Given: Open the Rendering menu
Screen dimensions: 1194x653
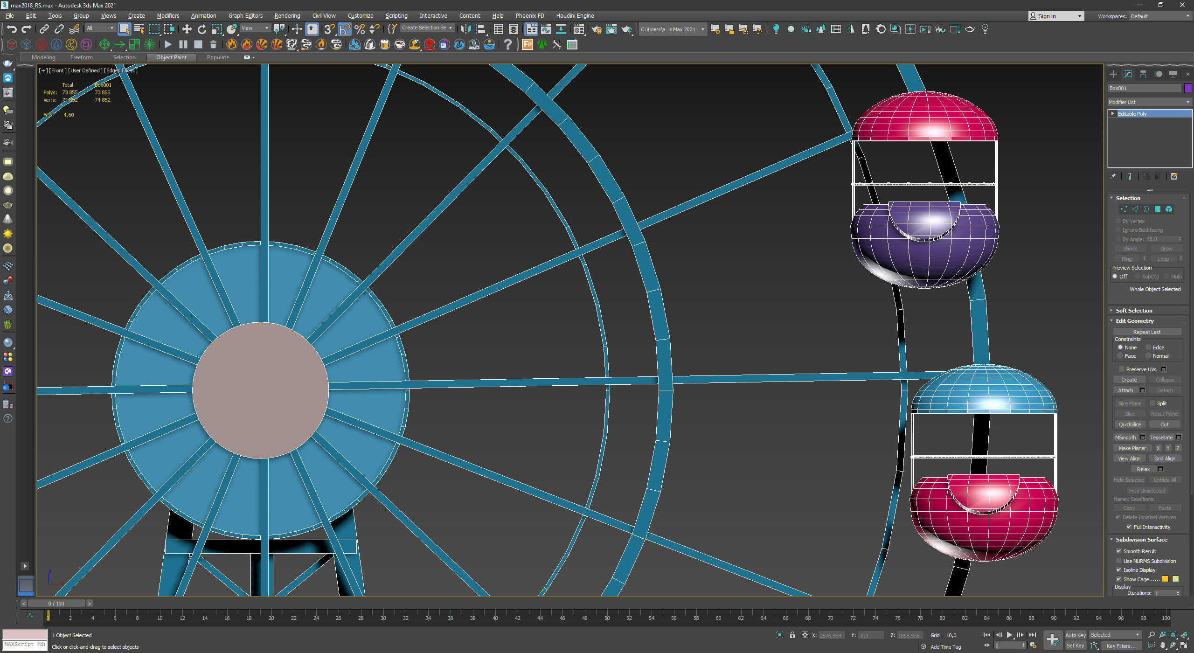Looking at the screenshot, I should pos(287,15).
